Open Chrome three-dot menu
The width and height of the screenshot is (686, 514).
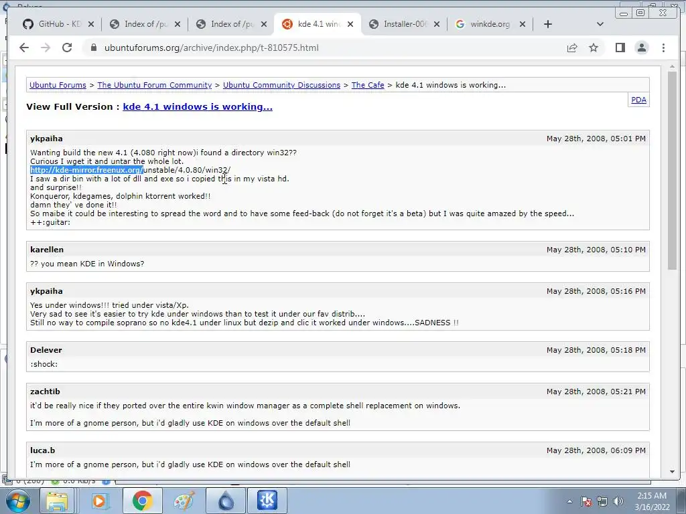[x=663, y=48]
